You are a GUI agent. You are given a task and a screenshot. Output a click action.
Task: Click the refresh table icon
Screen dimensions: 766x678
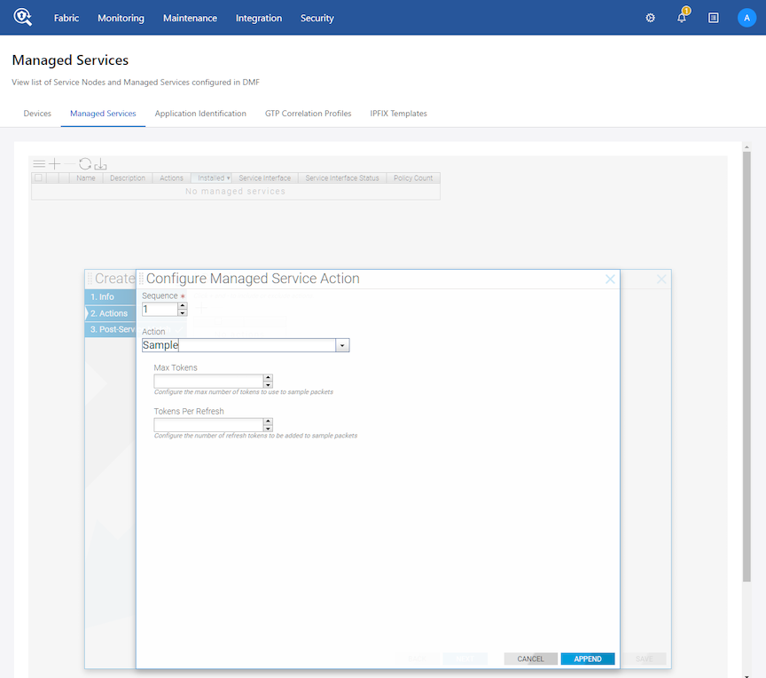point(85,164)
